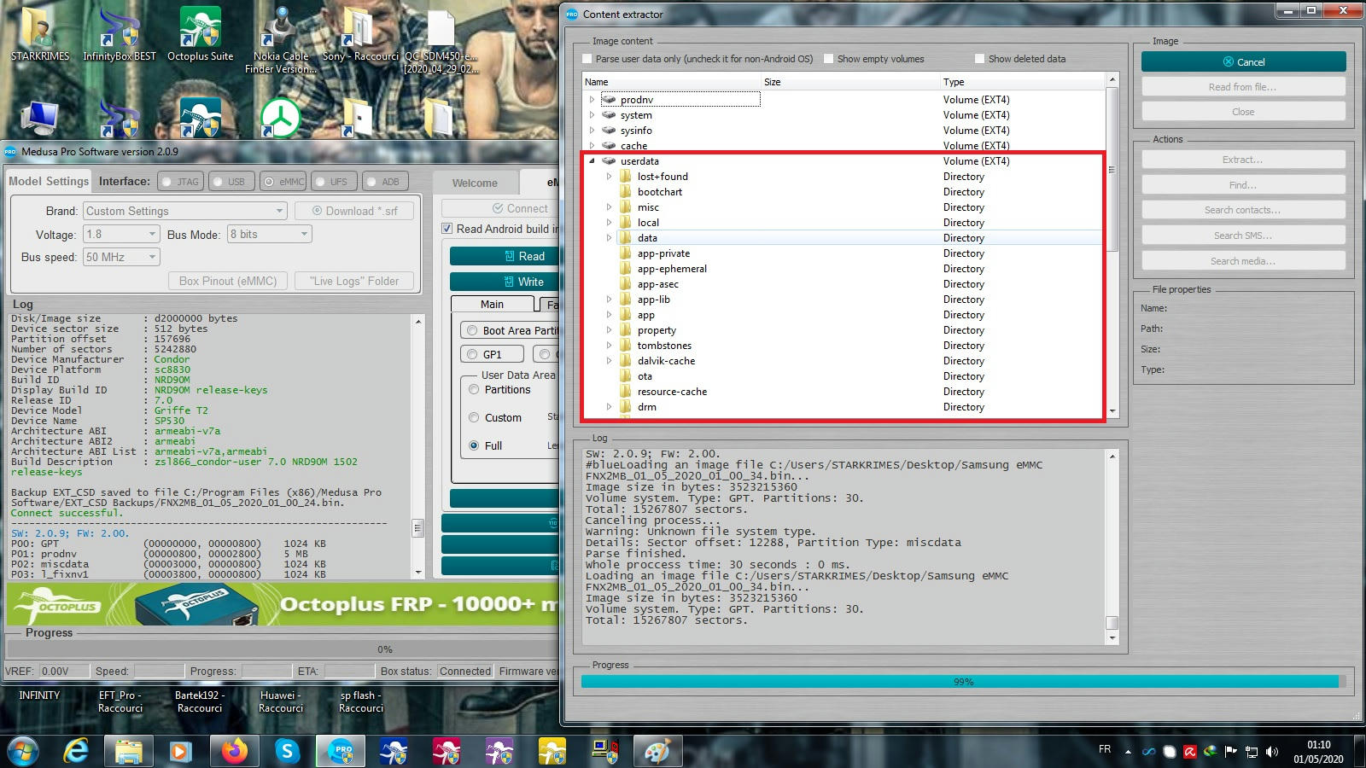Screen dimensions: 1366x768
Task: Switch to the USB interface mode
Action: [231, 181]
